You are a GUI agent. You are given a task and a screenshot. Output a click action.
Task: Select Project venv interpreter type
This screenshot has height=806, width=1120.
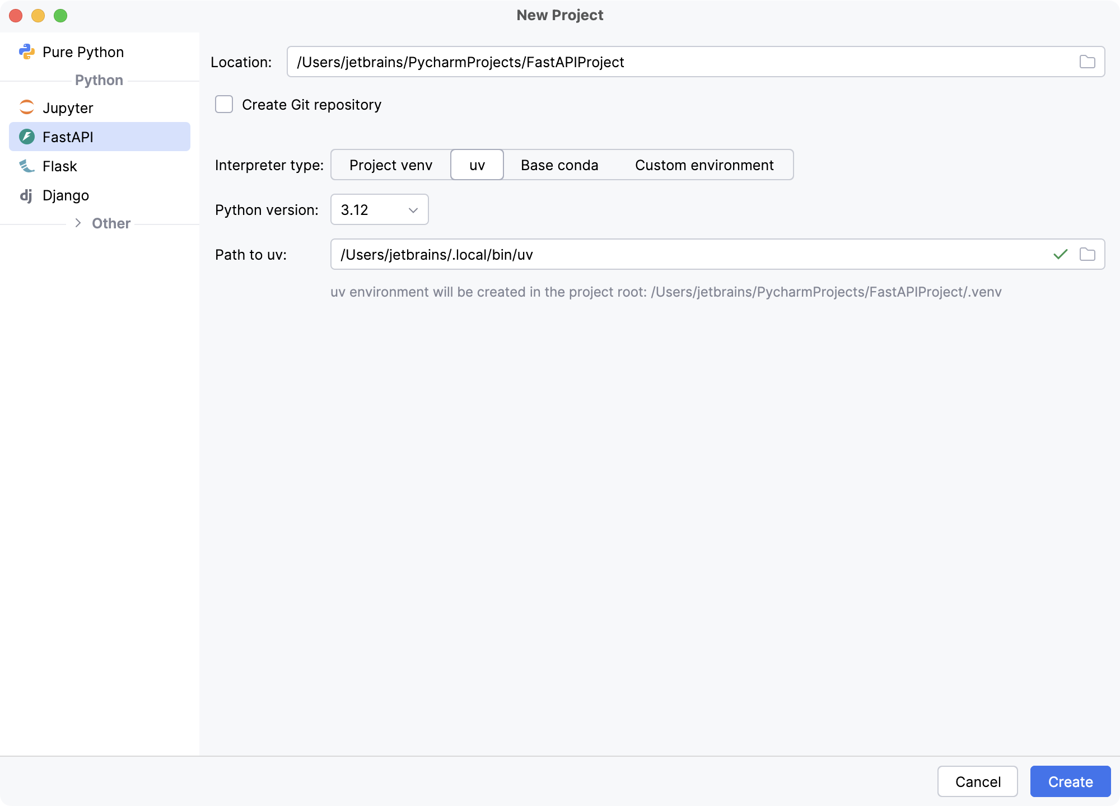(390, 165)
